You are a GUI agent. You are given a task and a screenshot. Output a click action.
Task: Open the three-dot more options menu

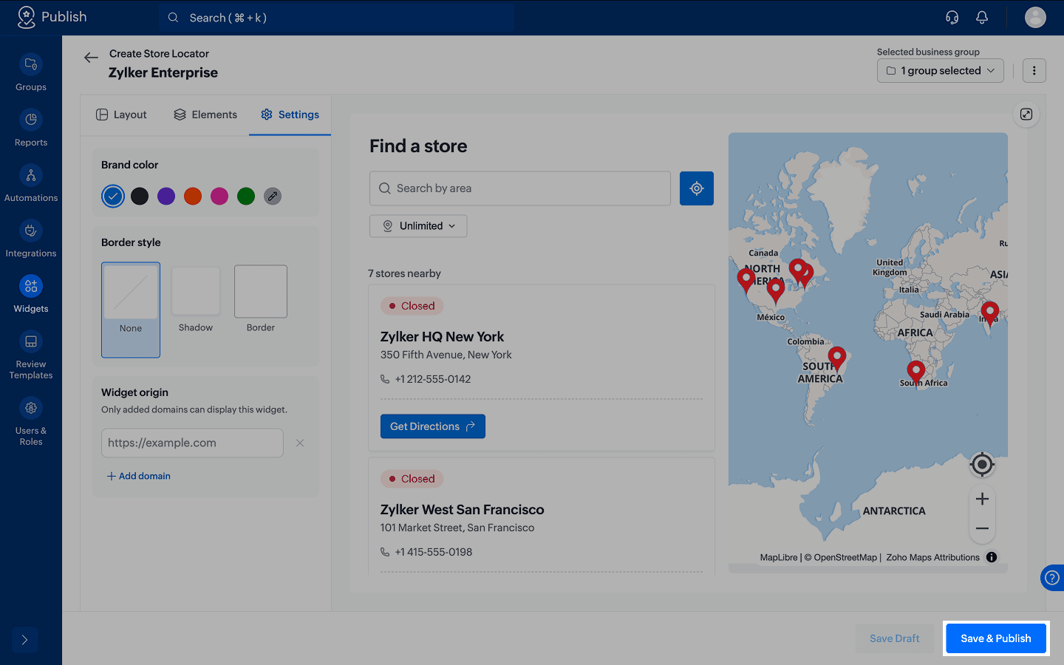pos(1034,71)
